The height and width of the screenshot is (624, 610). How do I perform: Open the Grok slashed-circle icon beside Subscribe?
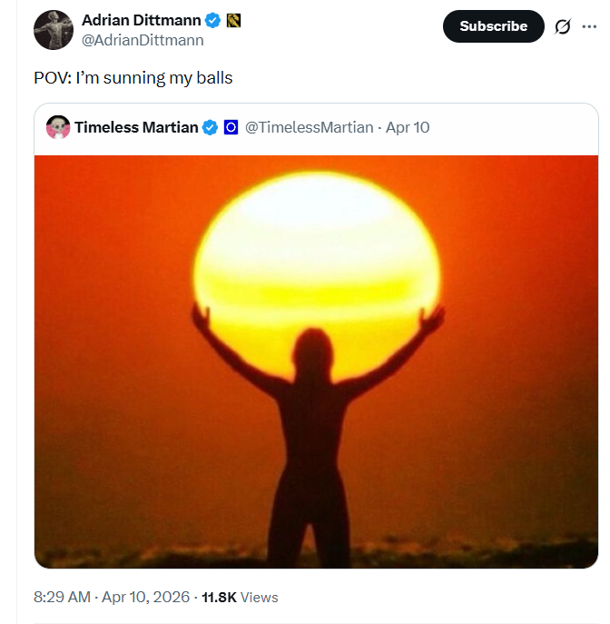(563, 26)
